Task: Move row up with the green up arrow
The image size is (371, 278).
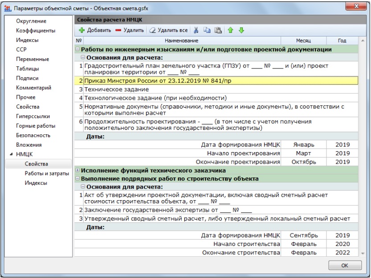Action: [x=230, y=30]
